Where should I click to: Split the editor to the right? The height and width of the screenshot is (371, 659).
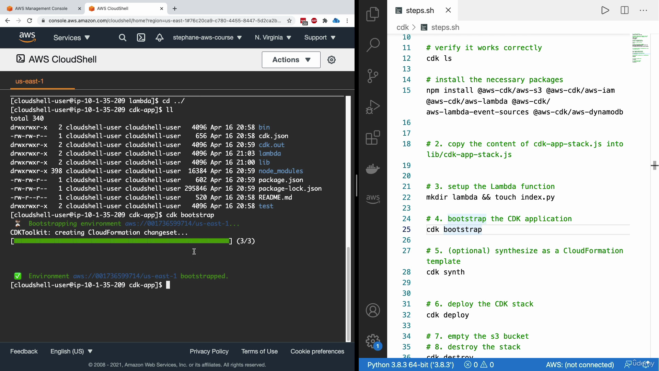pyautogui.click(x=625, y=10)
